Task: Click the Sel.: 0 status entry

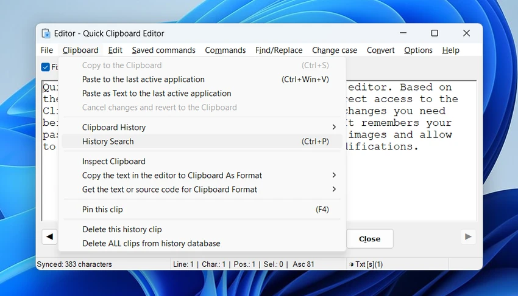Action: (x=273, y=264)
